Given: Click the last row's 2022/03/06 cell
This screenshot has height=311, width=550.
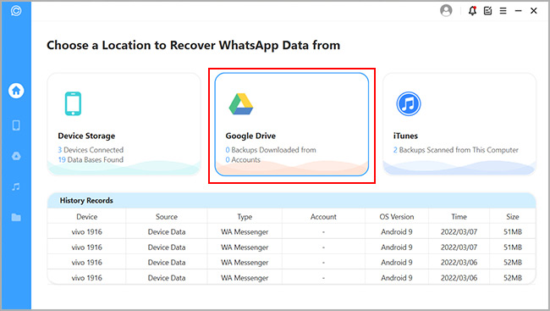Looking at the screenshot, I should (x=459, y=278).
